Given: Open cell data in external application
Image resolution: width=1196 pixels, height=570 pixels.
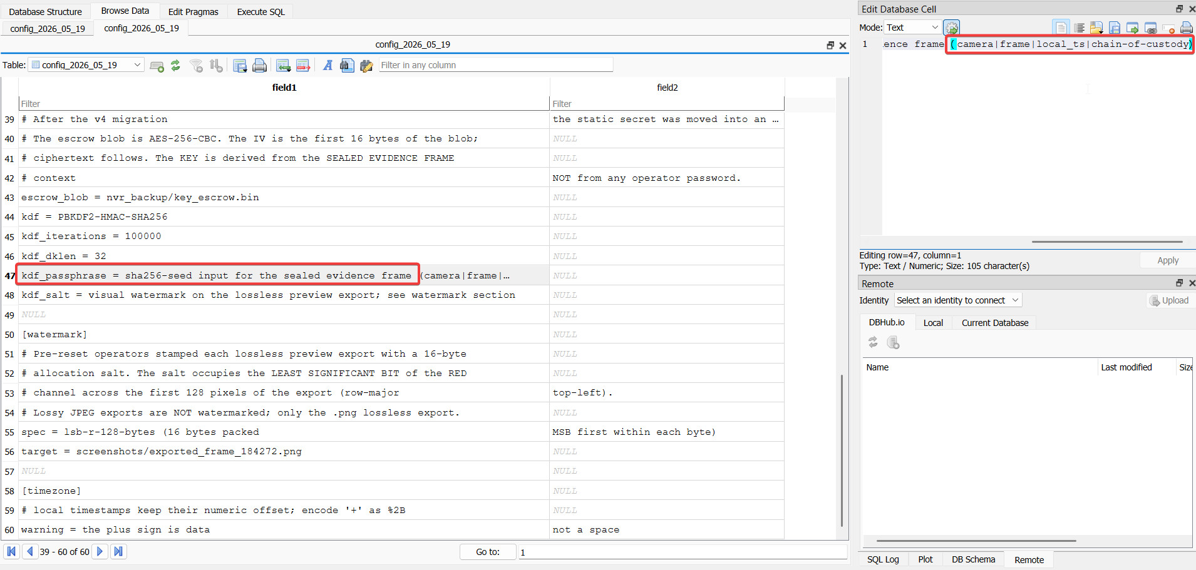Looking at the screenshot, I should (1133, 28).
